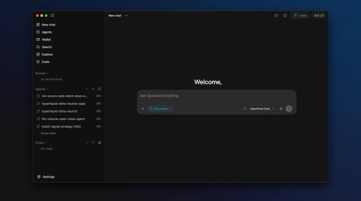Open the Wallet page
Image resolution: width=361 pixels, height=201 pixels.
click(x=44, y=40)
